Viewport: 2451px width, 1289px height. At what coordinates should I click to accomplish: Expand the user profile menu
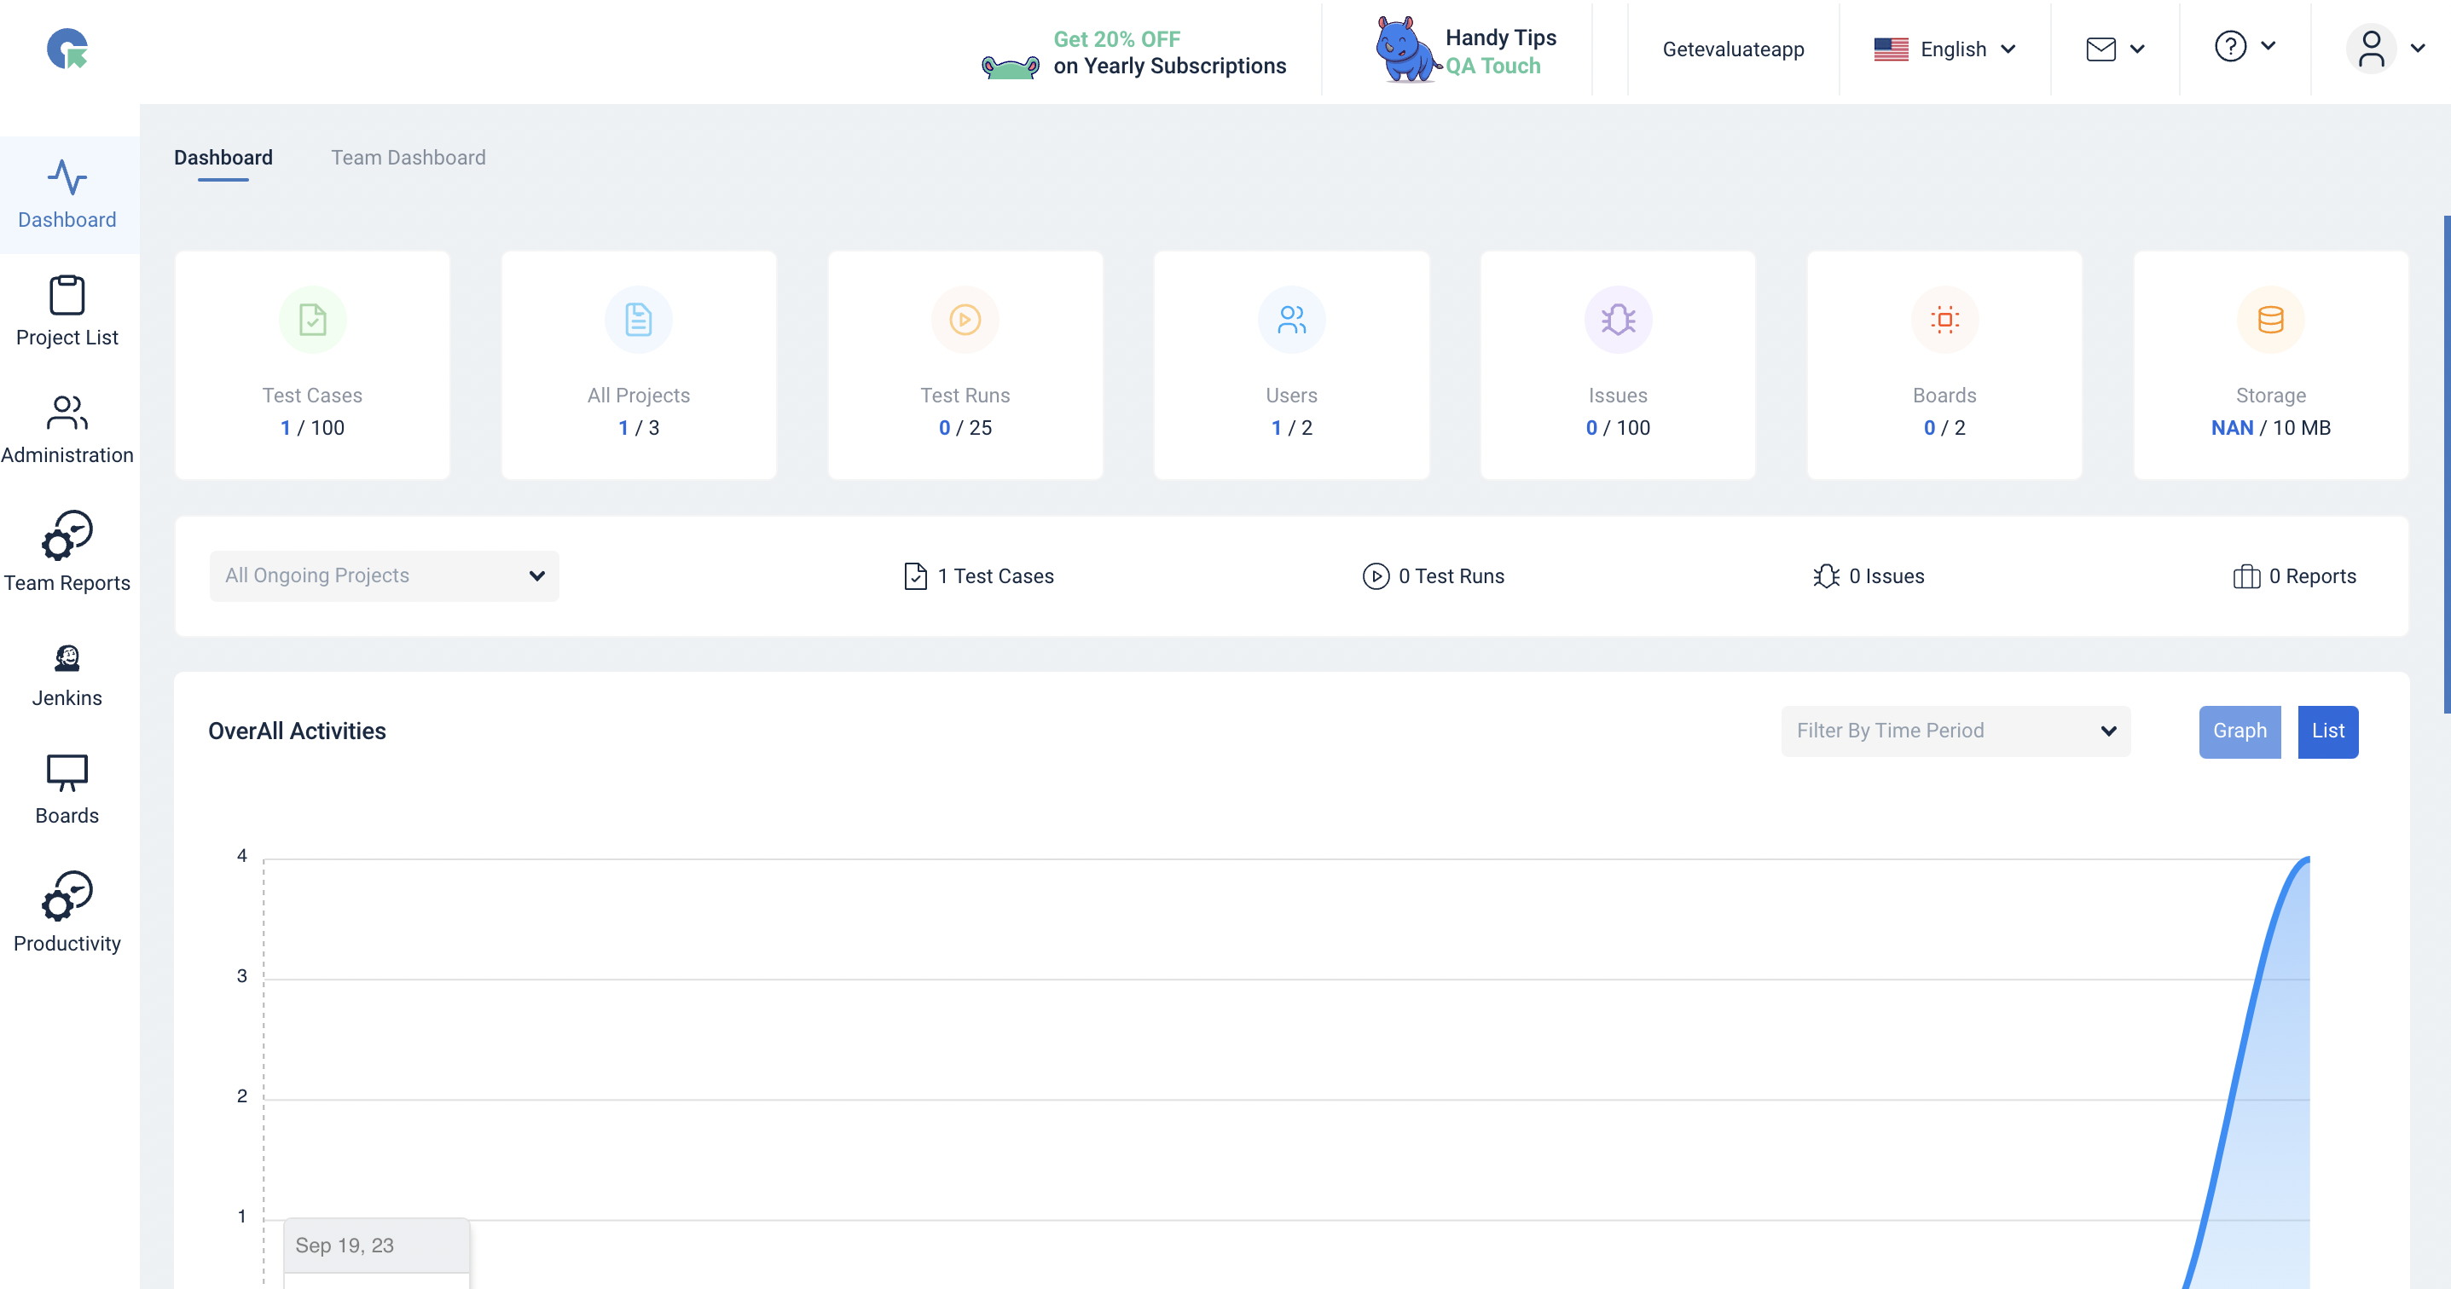(x=2384, y=49)
